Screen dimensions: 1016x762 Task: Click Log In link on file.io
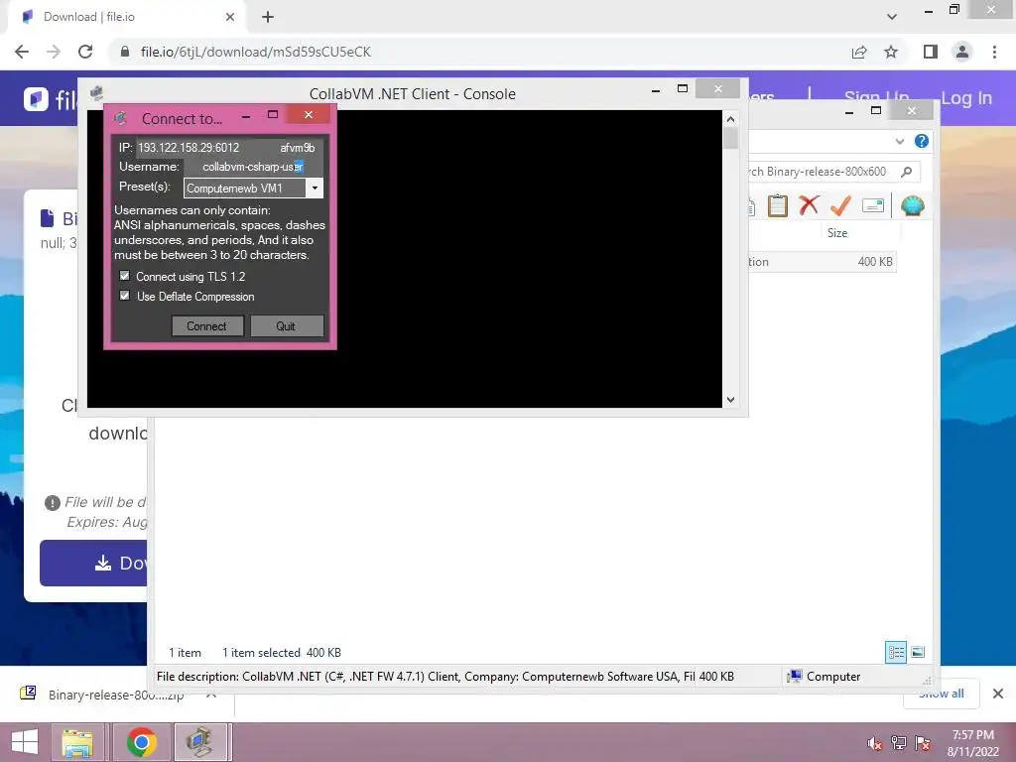pyautogui.click(x=966, y=98)
